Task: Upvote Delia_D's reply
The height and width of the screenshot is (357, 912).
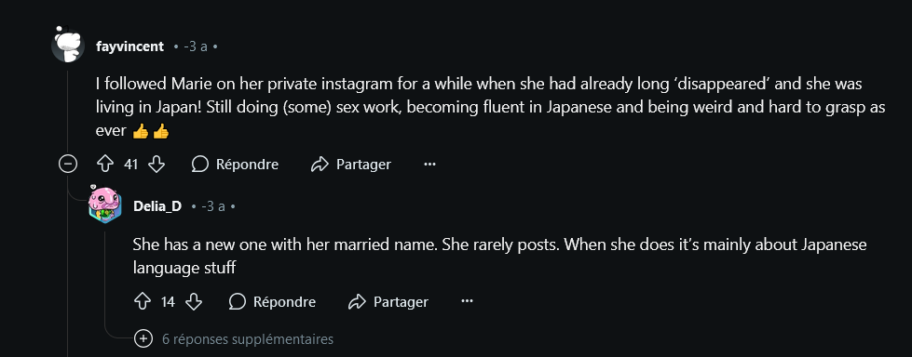Action: click(143, 302)
